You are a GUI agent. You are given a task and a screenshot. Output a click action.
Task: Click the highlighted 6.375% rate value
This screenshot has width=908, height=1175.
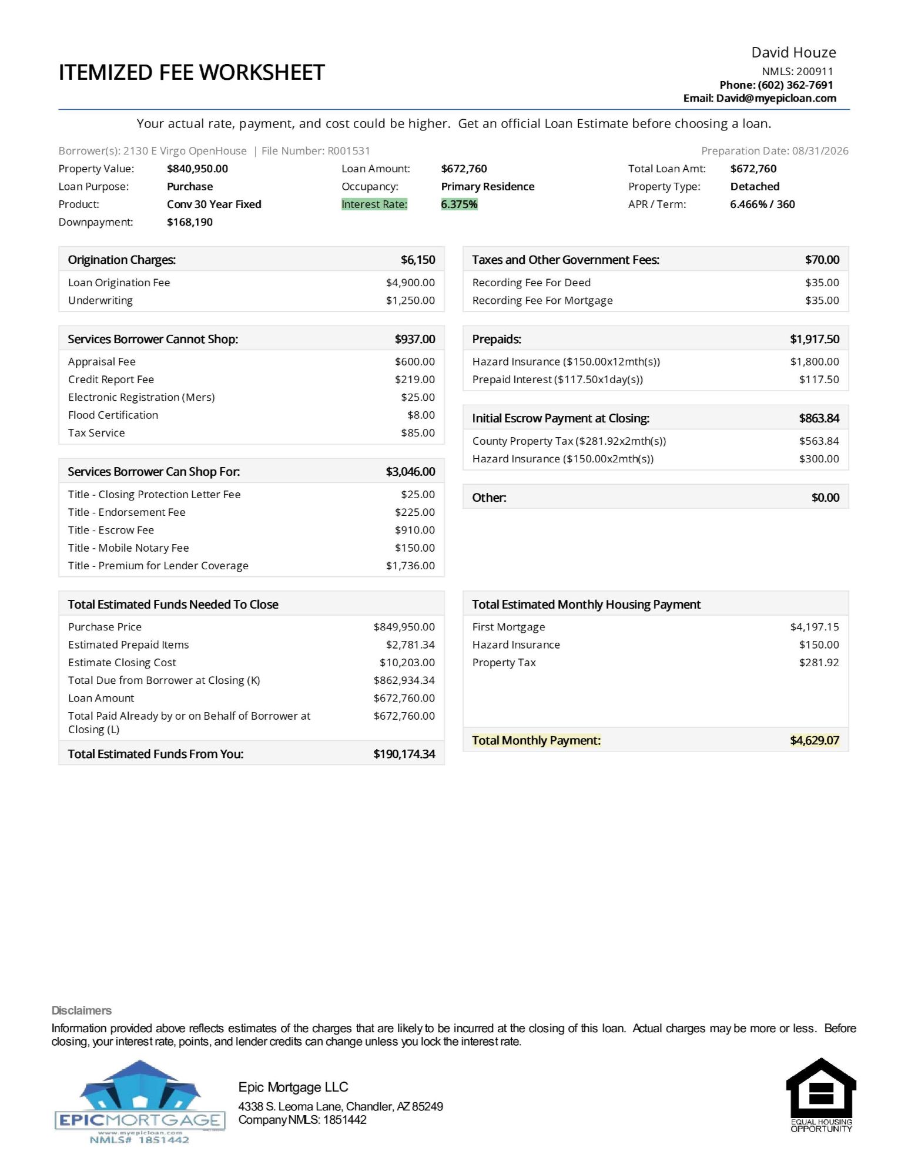[459, 204]
